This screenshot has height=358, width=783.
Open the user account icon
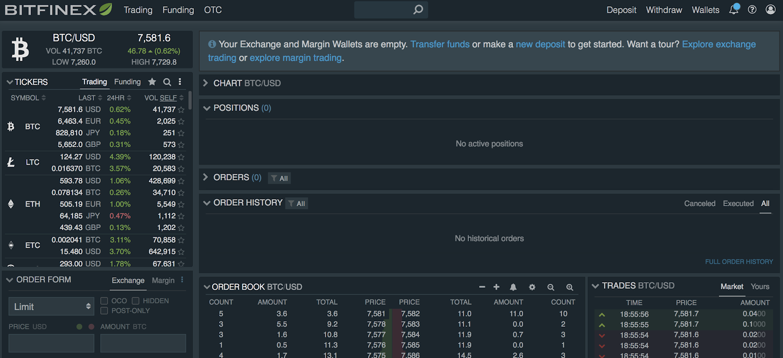[771, 10]
